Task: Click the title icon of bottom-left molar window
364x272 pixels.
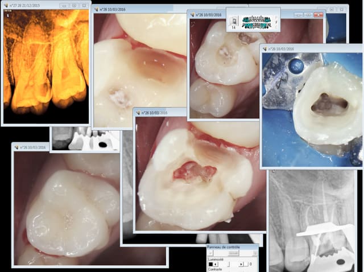Action: pyautogui.click(x=16, y=147)
